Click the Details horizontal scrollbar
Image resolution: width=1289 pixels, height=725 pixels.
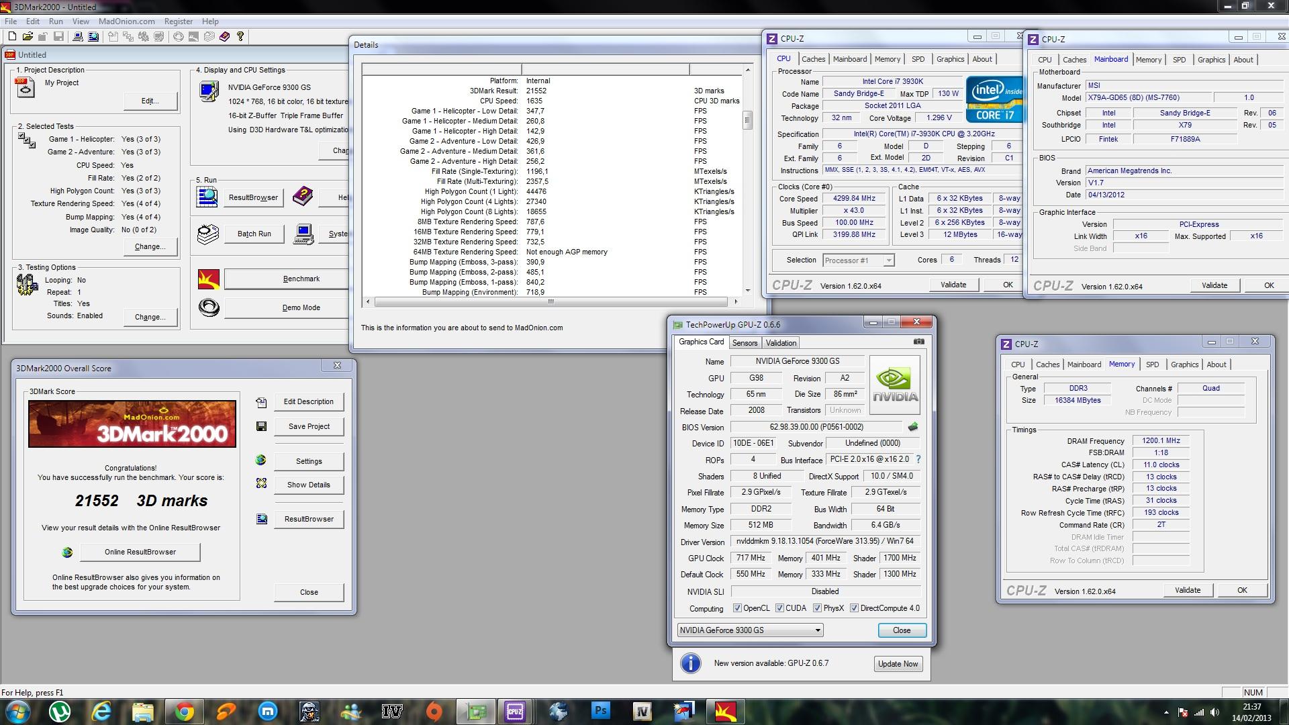point(551,302)
